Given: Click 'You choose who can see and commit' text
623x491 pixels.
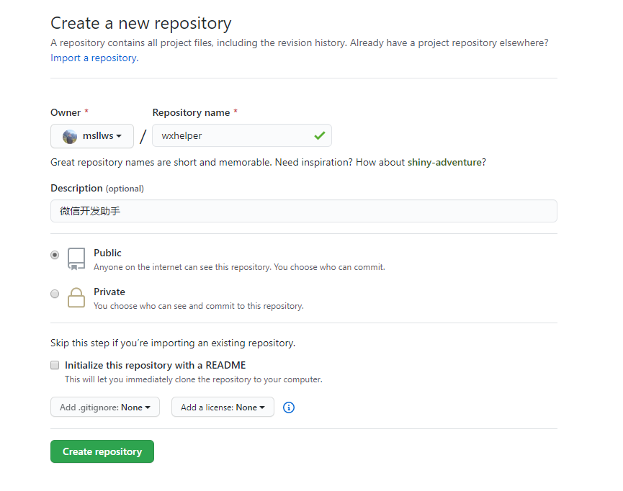Looking at the screenshot, I should (x=199, y=306).
